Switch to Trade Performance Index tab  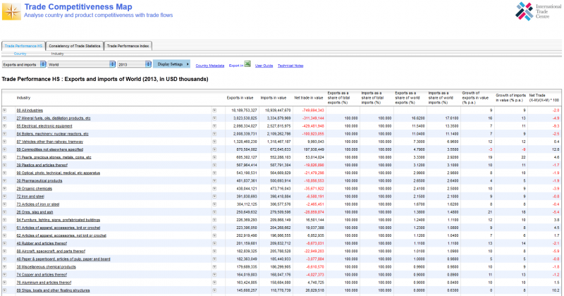pyautogui.click(x=128, y=45)
